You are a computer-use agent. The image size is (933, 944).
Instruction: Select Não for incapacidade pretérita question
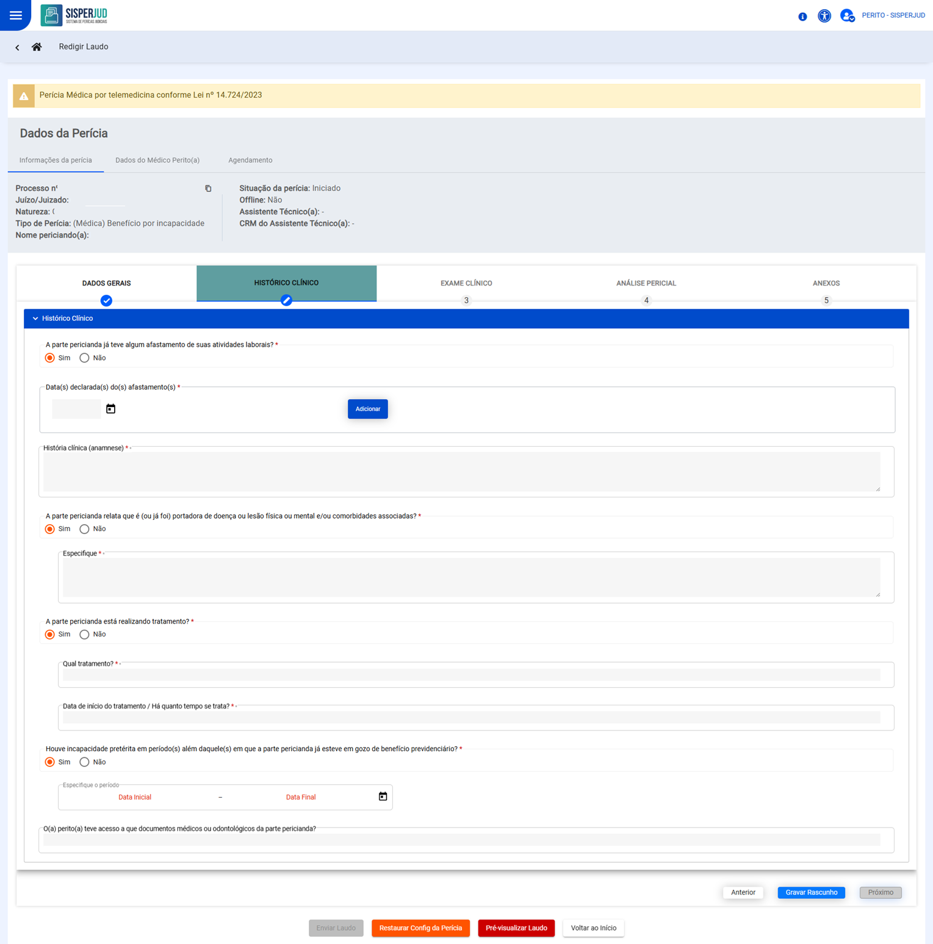click(85, 762)
